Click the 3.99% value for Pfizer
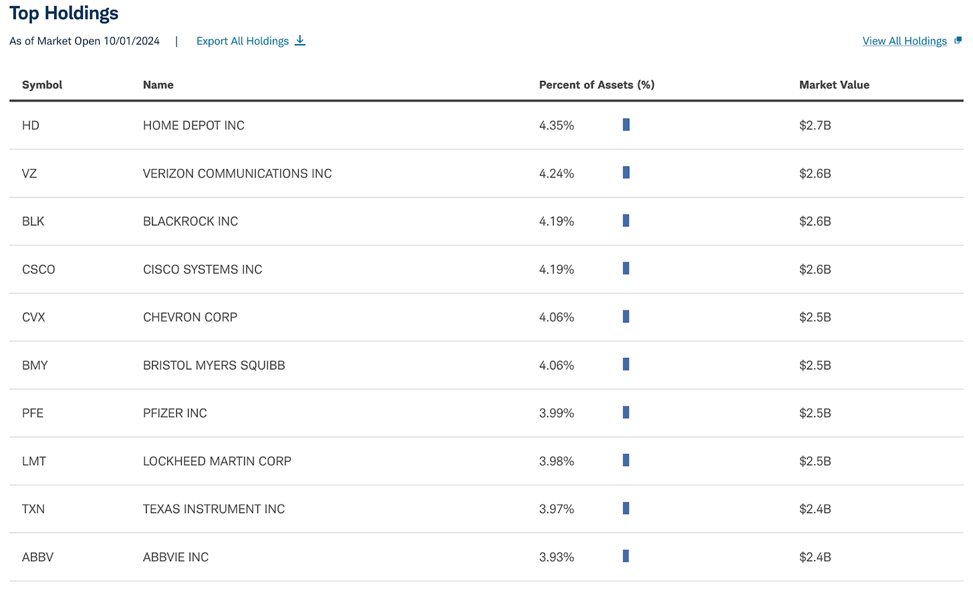973x596 pixels. [557, 413]
